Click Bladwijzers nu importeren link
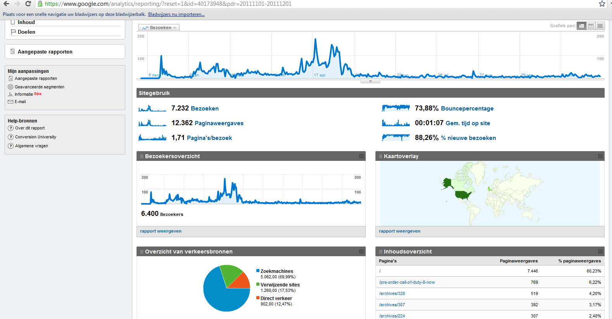Image resolution: width=612 pixels, height=319 pixels. (x=176, y=14)
